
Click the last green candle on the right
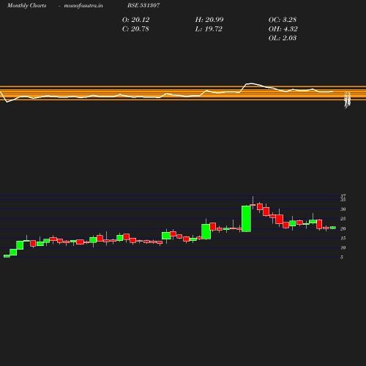coord(333,228)
